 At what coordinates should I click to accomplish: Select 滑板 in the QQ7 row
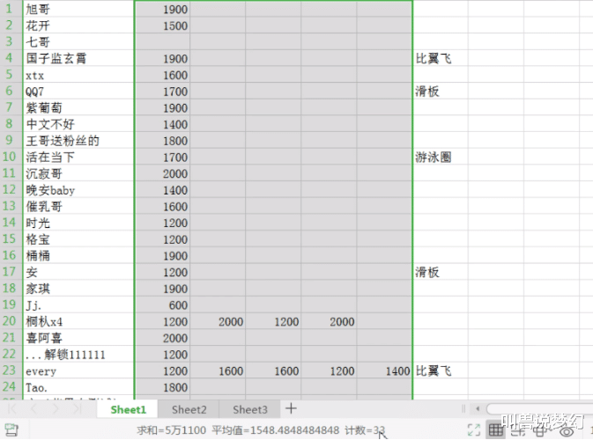pyautogui.click(x=441, y=91)
